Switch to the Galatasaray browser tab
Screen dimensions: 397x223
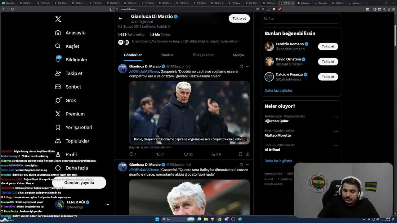(x=304, y=3)
